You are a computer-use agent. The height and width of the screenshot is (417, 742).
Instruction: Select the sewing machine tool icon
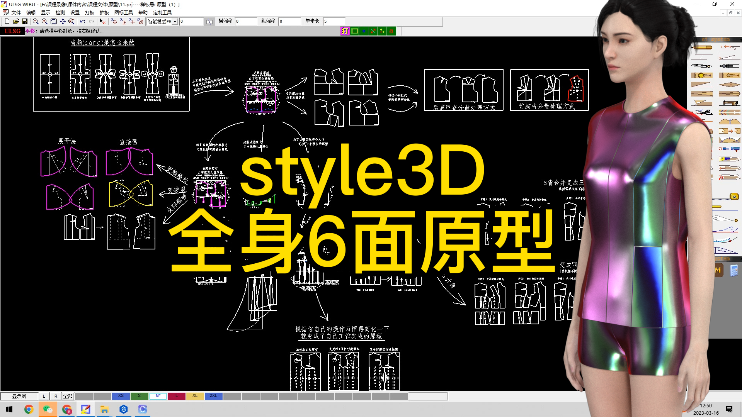(x=729, y=103)
